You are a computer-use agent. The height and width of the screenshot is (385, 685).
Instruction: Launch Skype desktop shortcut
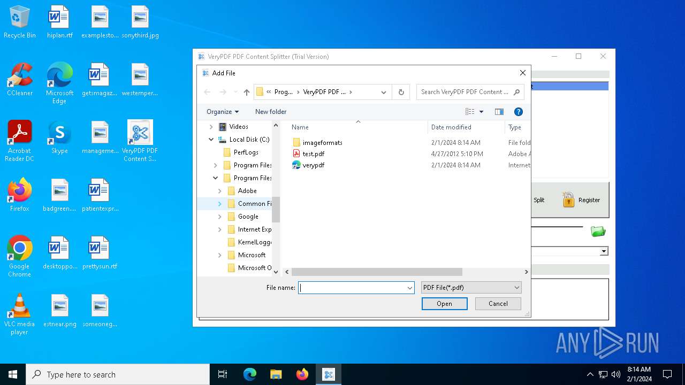(x=59, y=138)
